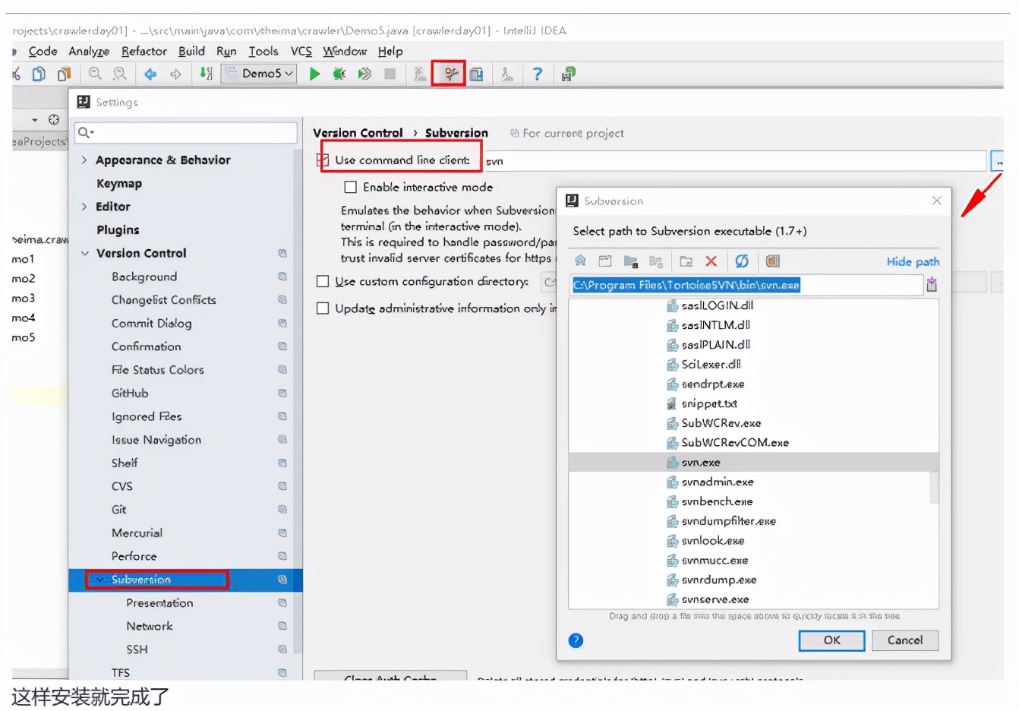Viewport: 1019px width, 711px height.
Task: Open the Refactor menu
Action: coord(144,51)
